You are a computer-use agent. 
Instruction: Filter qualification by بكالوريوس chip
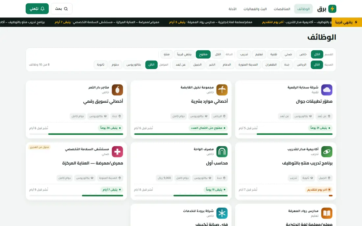pos(134,64)
